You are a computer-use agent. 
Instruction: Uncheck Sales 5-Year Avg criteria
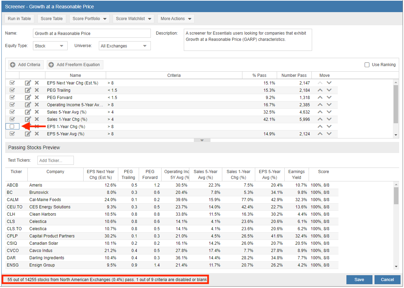12,112
